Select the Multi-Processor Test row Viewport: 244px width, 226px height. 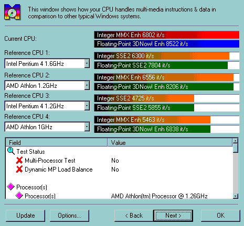(119, 161)
